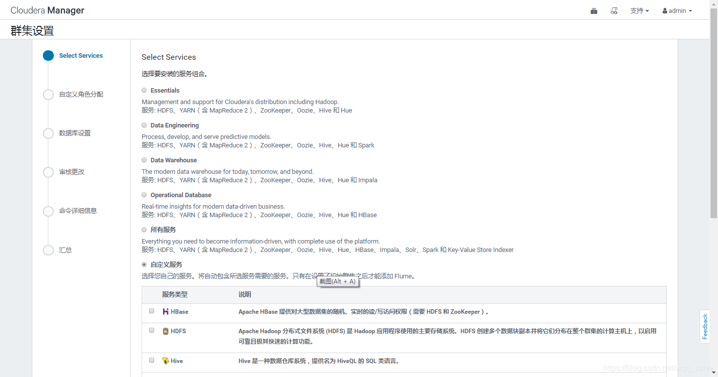Click the Data Warehouse label text
This screenshot has width=718, height=377.
pos(174,160)
